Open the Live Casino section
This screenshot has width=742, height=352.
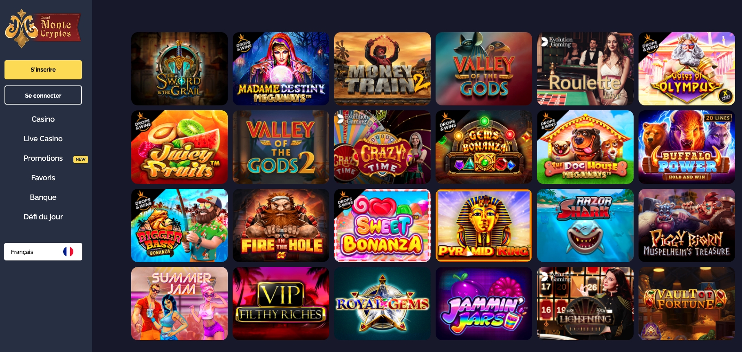click(x=43, y=139)
